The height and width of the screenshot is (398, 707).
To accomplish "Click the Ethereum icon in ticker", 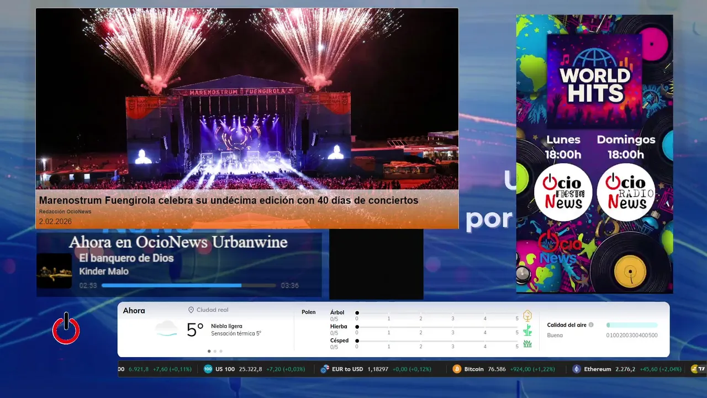I will [x=577, y=369].
